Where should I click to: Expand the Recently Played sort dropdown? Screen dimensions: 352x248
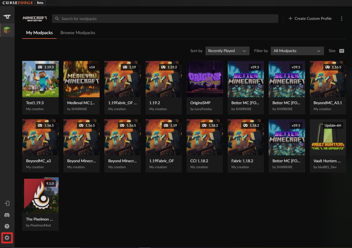[227, 51]
